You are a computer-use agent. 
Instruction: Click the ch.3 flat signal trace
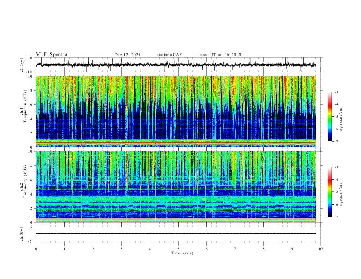[x=176, y=233]
